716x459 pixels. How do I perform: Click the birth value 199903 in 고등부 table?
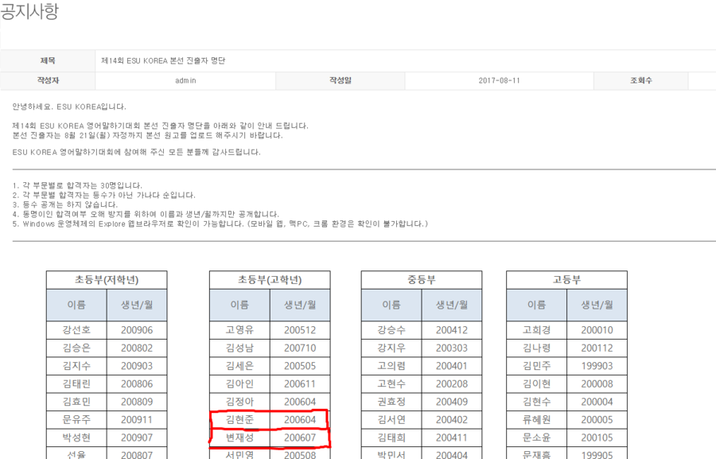coord(597,366)
